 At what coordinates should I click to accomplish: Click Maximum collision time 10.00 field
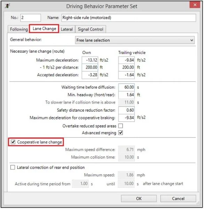[x=126, y=157]
